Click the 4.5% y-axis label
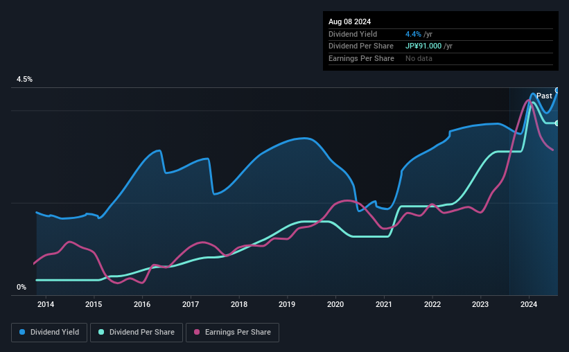 click(24, 79)
